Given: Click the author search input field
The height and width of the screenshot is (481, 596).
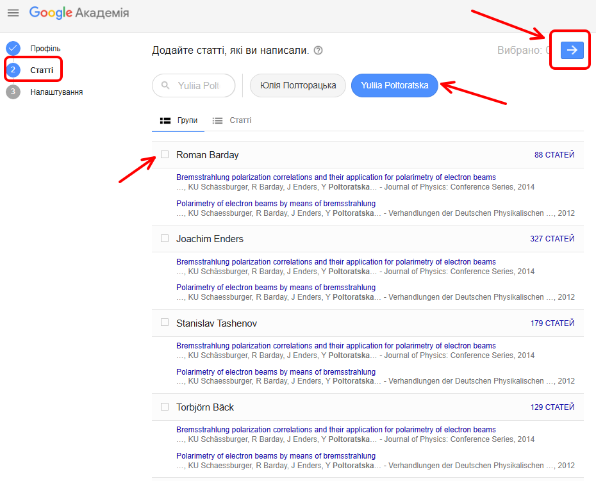Looking at the screenshot, I should click(194, 85).
